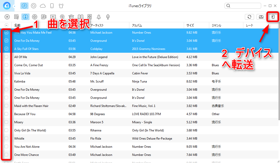Click the genre 古典音乐

[x=218, y=106]
